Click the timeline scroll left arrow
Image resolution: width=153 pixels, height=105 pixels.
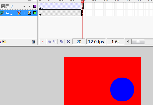pyautogui.click(x=128, y=42)
